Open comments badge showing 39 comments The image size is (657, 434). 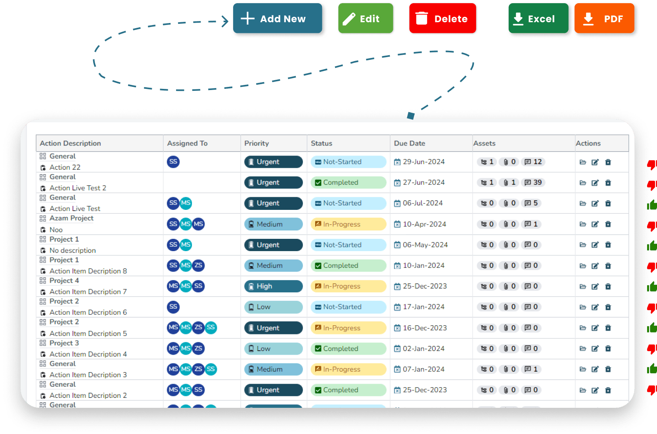[533, 182]
